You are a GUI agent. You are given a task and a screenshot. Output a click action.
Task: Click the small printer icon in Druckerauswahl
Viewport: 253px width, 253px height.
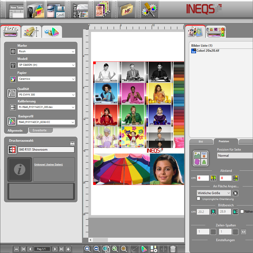[x=72, y=144]
